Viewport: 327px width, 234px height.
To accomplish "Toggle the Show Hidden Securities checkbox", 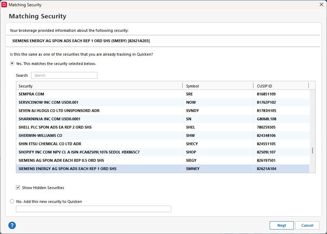I will [18, 188].
